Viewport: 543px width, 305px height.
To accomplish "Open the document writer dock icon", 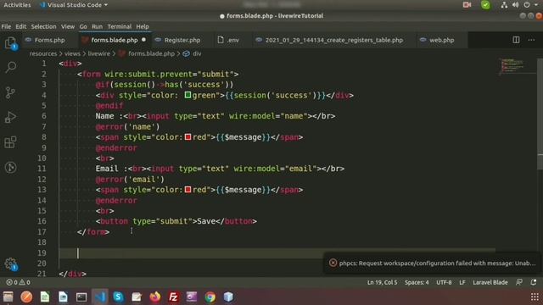I will tap(63, 297).
